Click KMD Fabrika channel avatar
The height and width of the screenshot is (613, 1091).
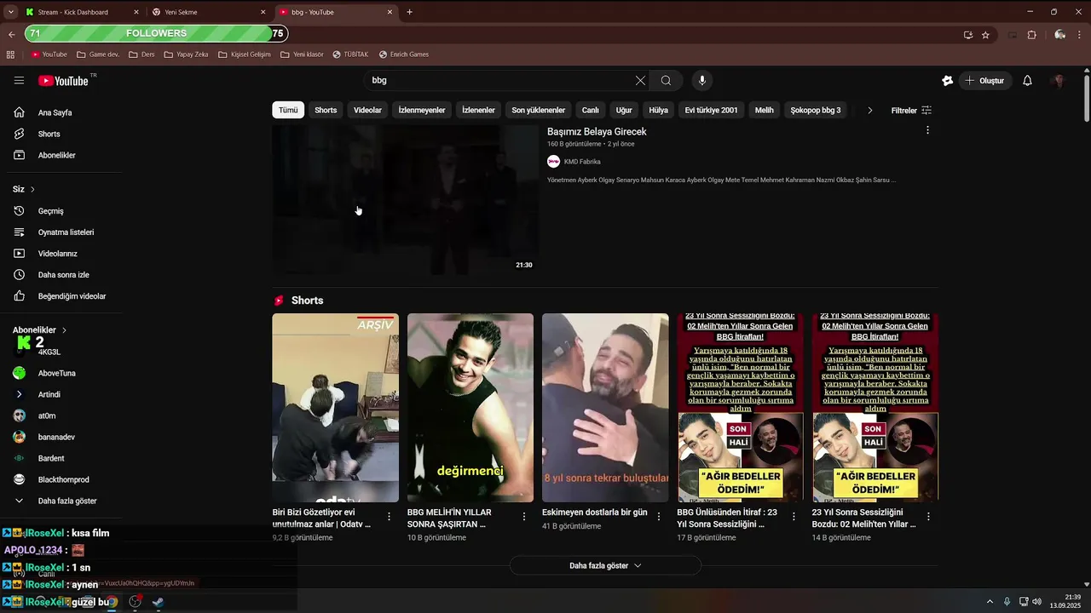click(x=553, y=161)
